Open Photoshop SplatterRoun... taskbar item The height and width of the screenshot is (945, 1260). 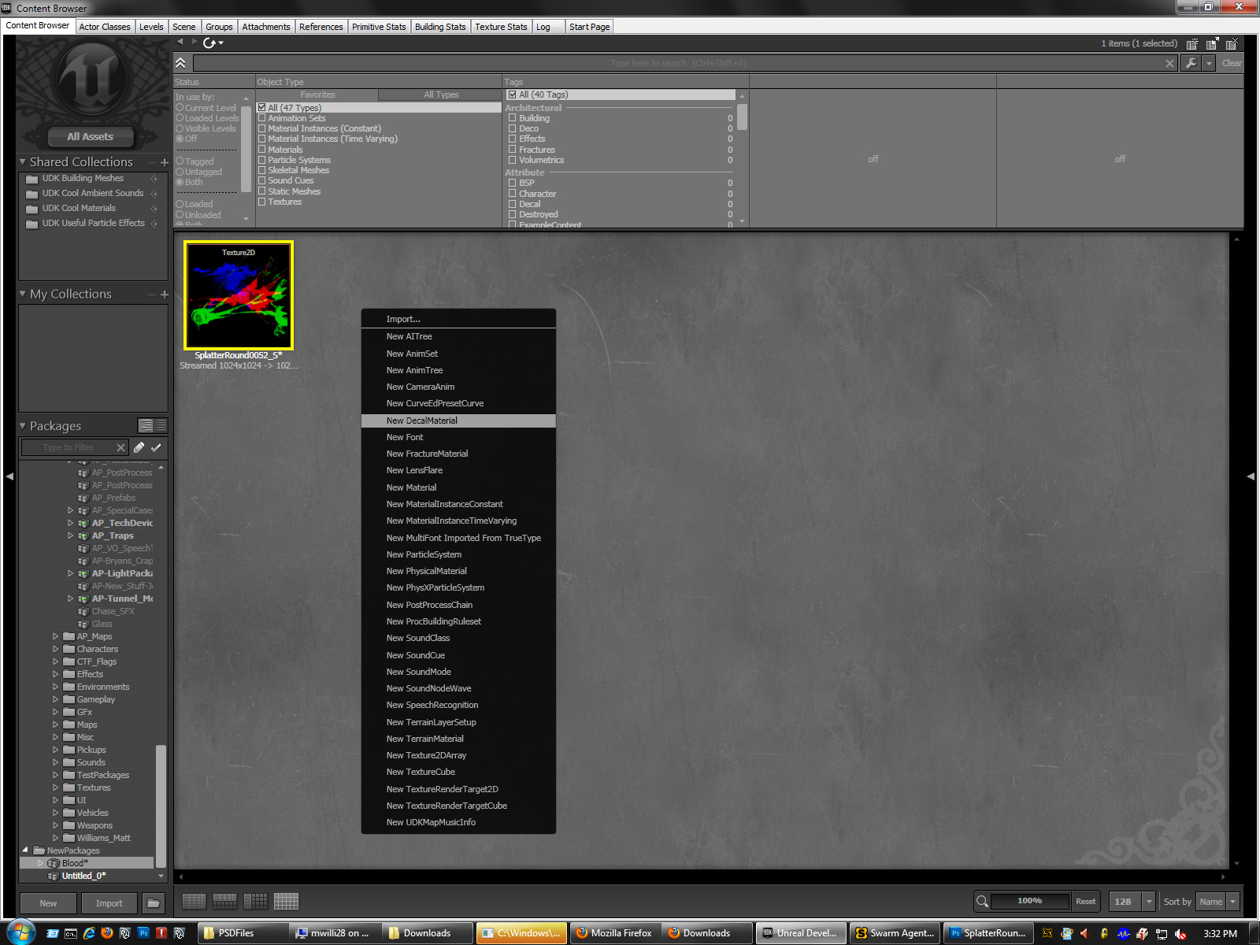click(988, 933)
